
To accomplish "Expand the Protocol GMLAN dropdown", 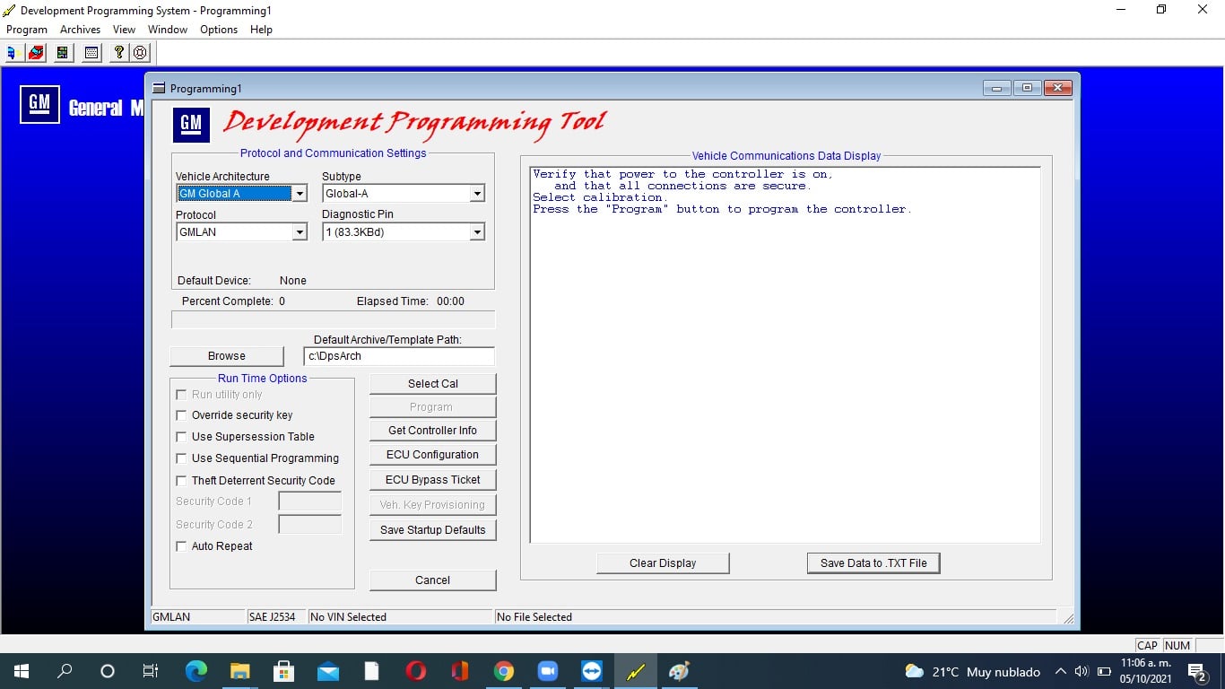I will [x=300, y=232].
